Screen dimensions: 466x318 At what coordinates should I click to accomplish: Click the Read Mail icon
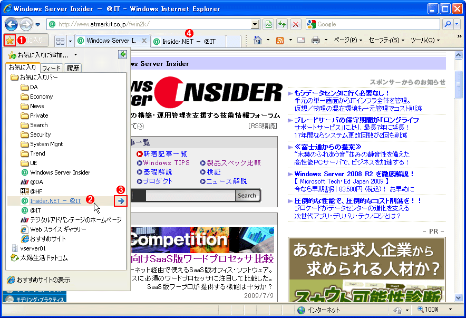(x=301, y=40)
